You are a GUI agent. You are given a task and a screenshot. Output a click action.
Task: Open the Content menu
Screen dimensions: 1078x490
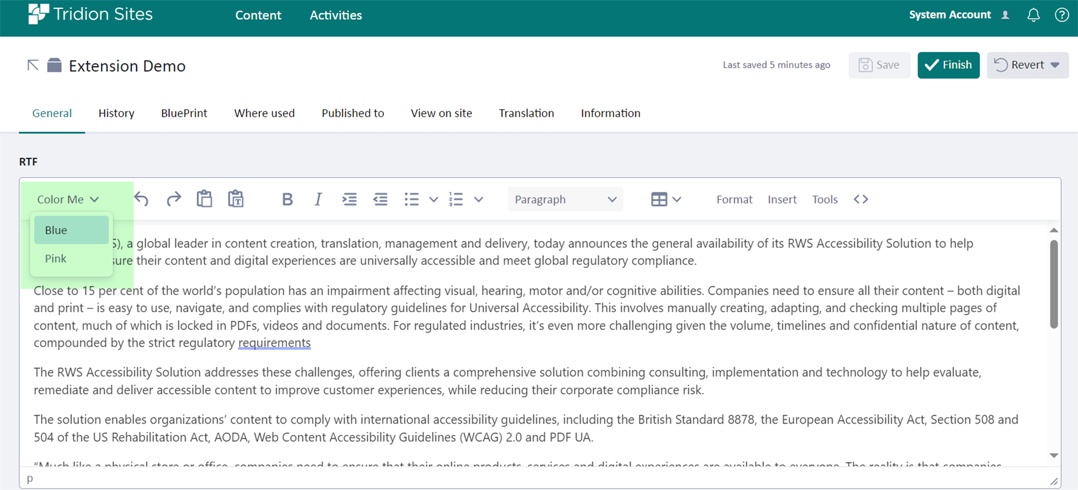click(x=258, y=15)
